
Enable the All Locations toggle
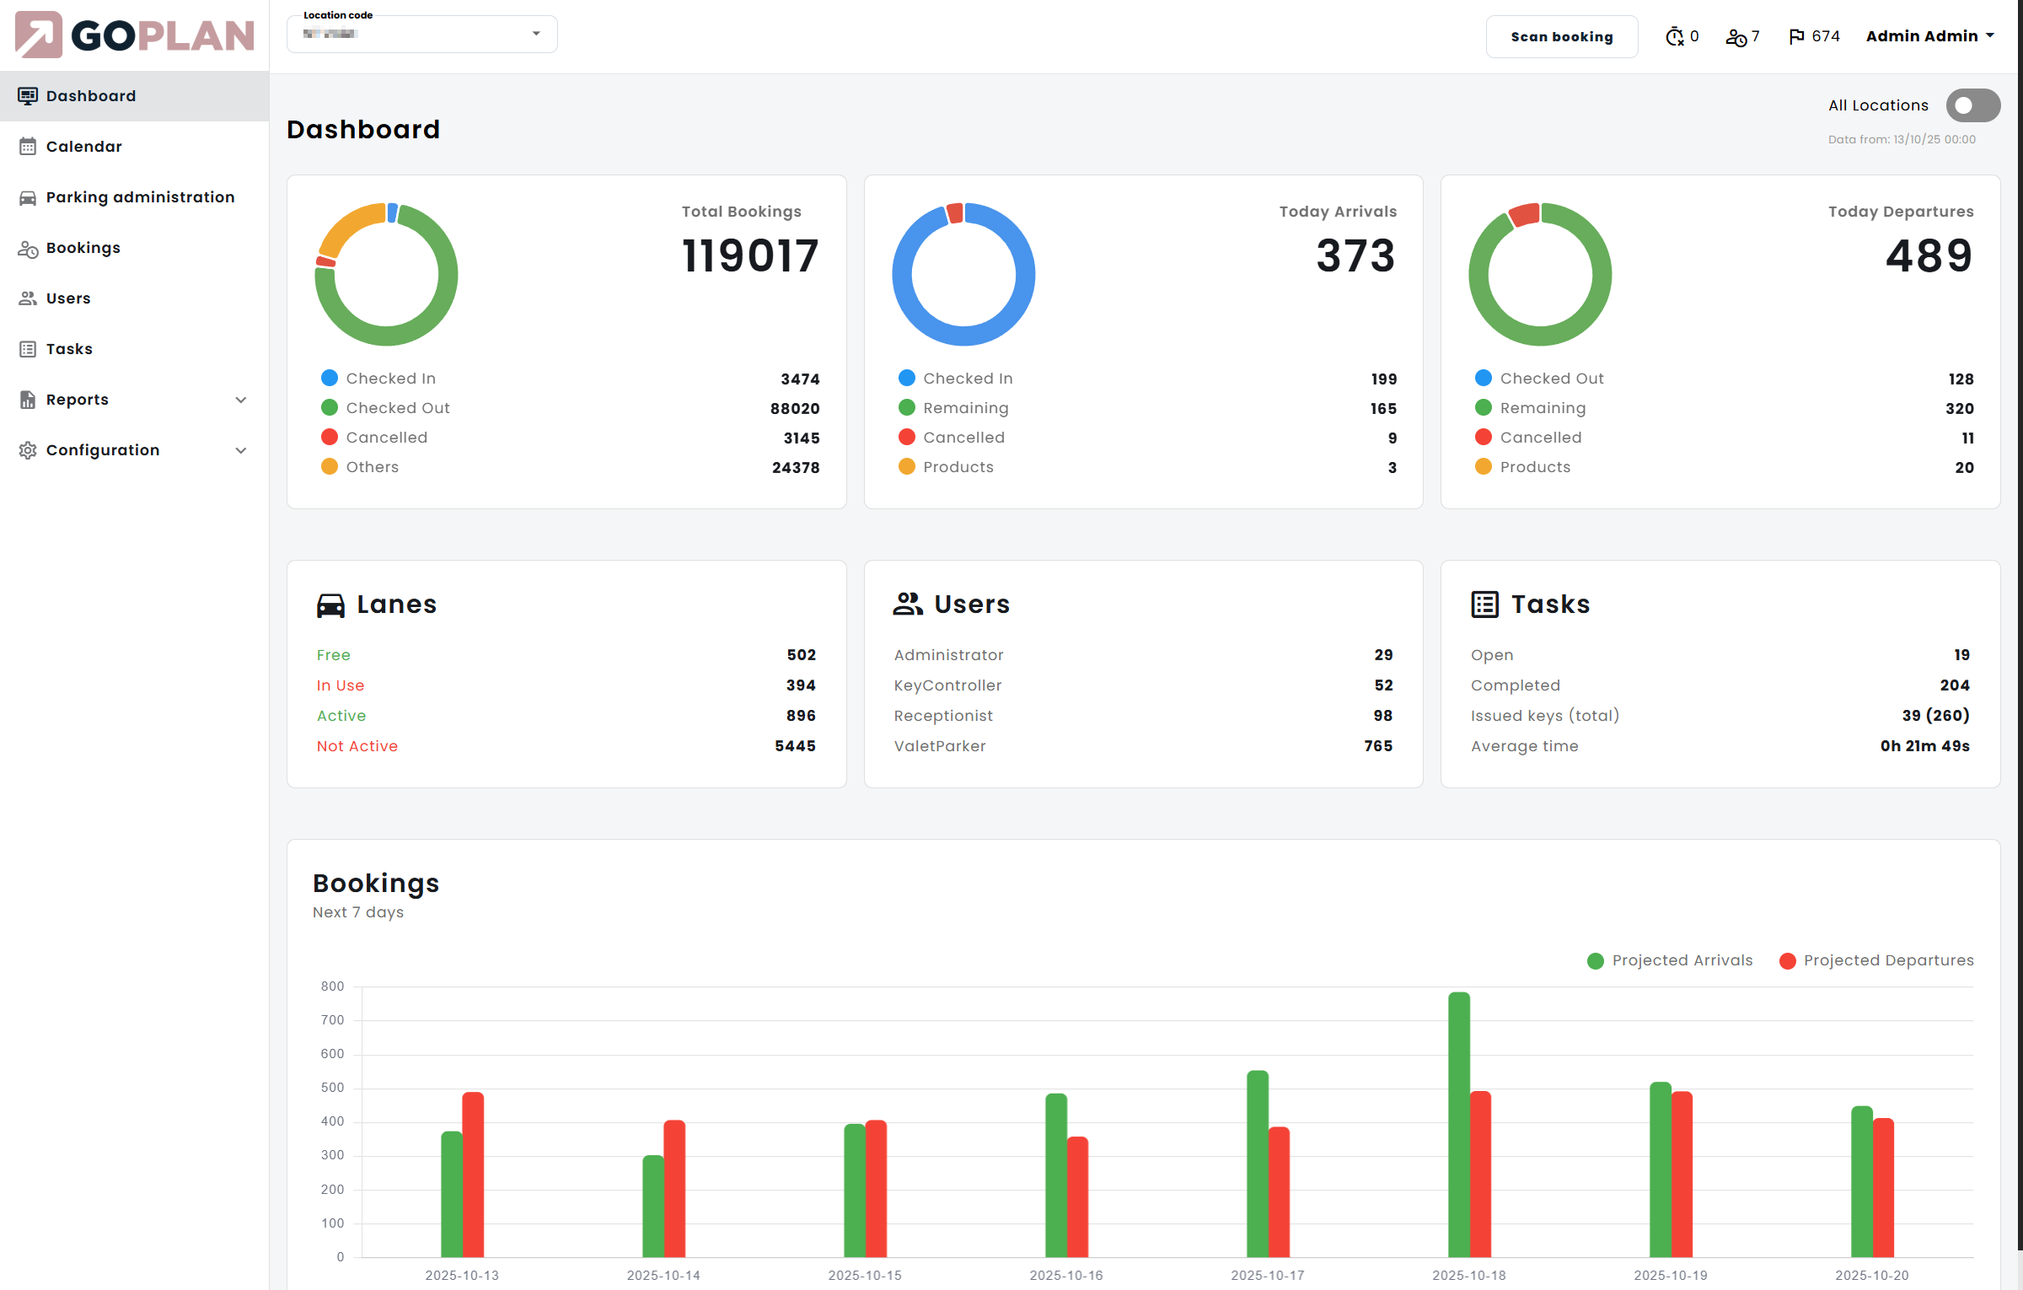point(1973,105)
